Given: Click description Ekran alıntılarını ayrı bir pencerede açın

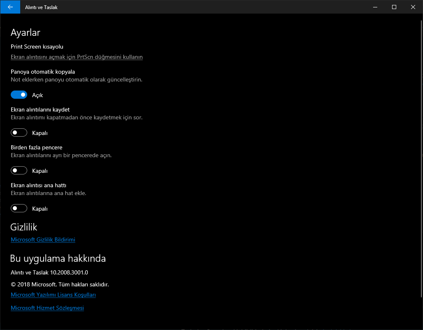Looking at the screenshot, I should 61,155.
